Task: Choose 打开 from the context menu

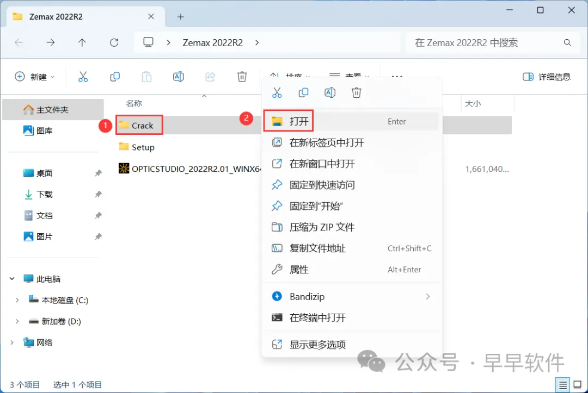Action: tap(351, 121)
